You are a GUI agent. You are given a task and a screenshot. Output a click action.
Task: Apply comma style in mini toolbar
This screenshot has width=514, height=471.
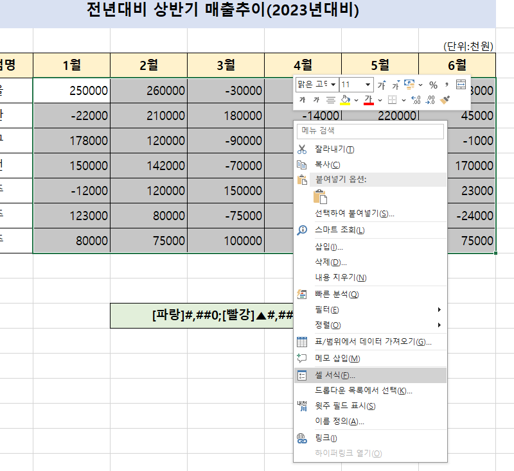pos(447,85)
